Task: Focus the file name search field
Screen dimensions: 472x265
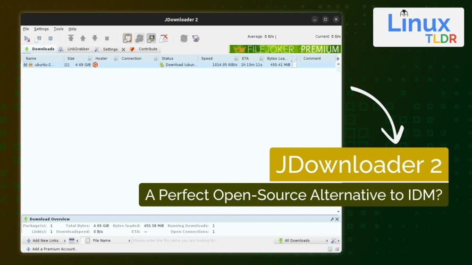Action: click(202, 241)
